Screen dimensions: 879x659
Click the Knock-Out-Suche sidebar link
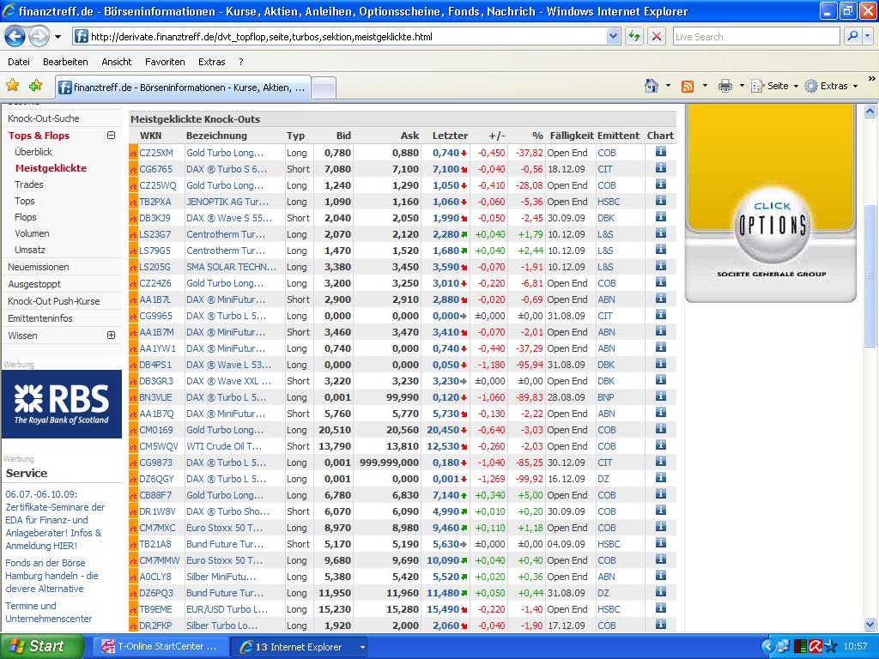point(43,118)
